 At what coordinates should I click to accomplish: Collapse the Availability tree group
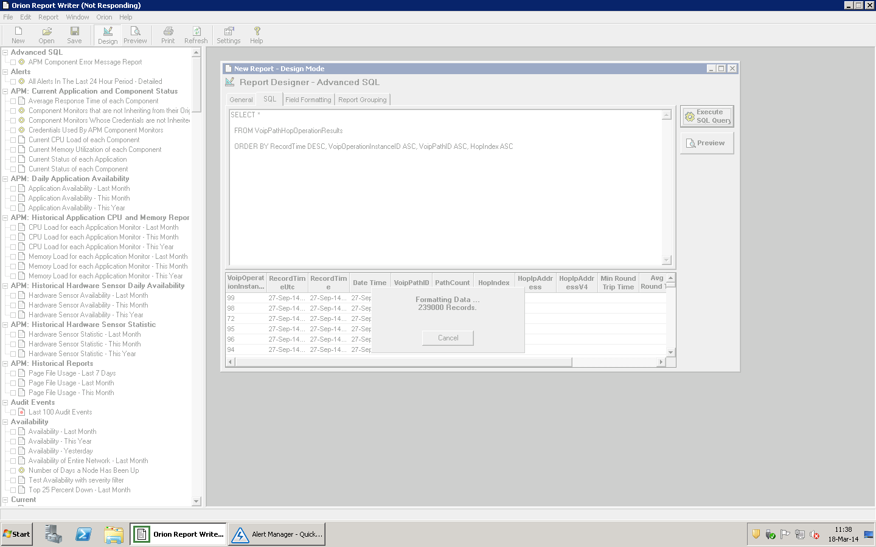[5, 422]
